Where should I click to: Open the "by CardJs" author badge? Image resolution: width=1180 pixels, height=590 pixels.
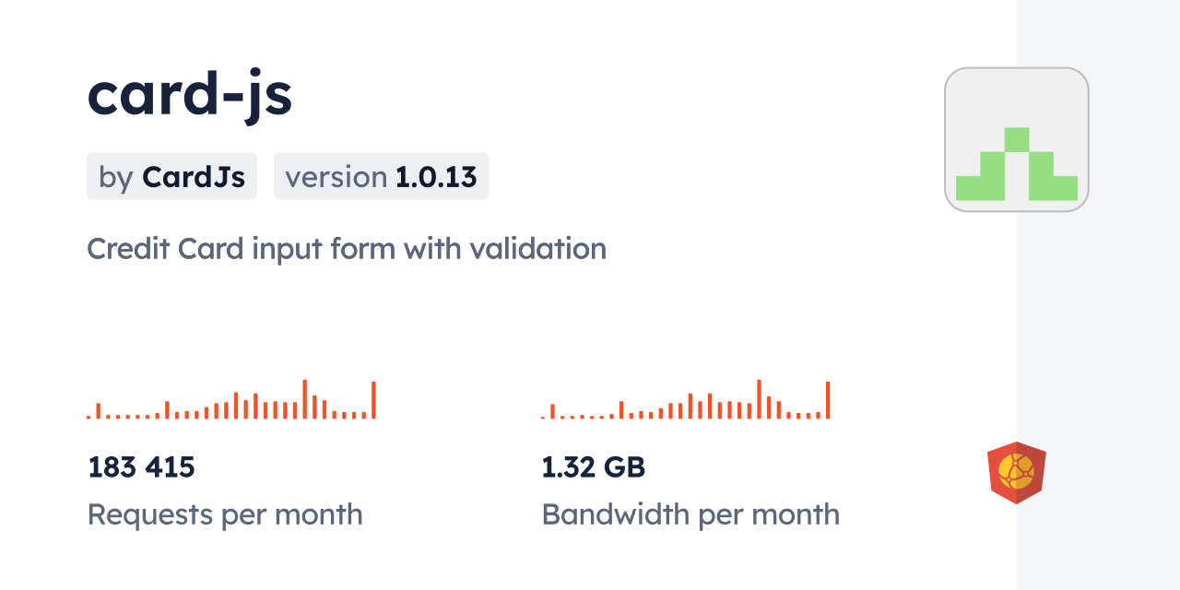[171, 176]
